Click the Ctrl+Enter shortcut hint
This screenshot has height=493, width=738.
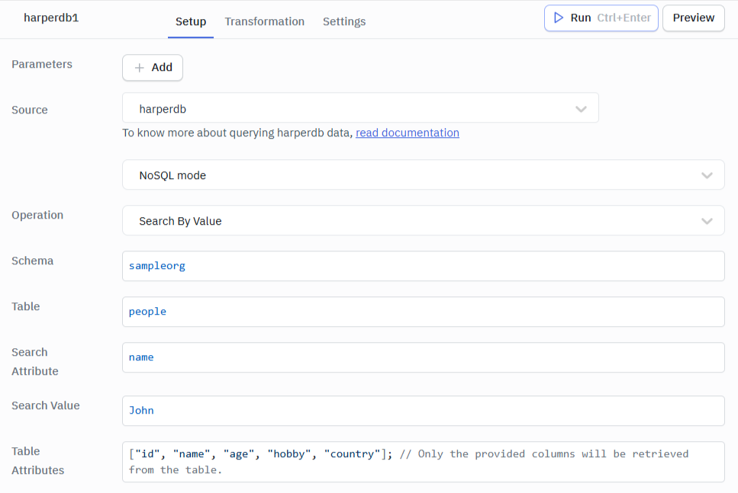tap(624, 18)
